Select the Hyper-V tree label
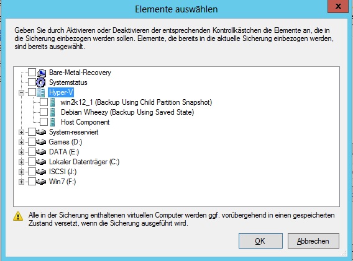Viewport: 353px width, 261px height. [x=61, y=92]
